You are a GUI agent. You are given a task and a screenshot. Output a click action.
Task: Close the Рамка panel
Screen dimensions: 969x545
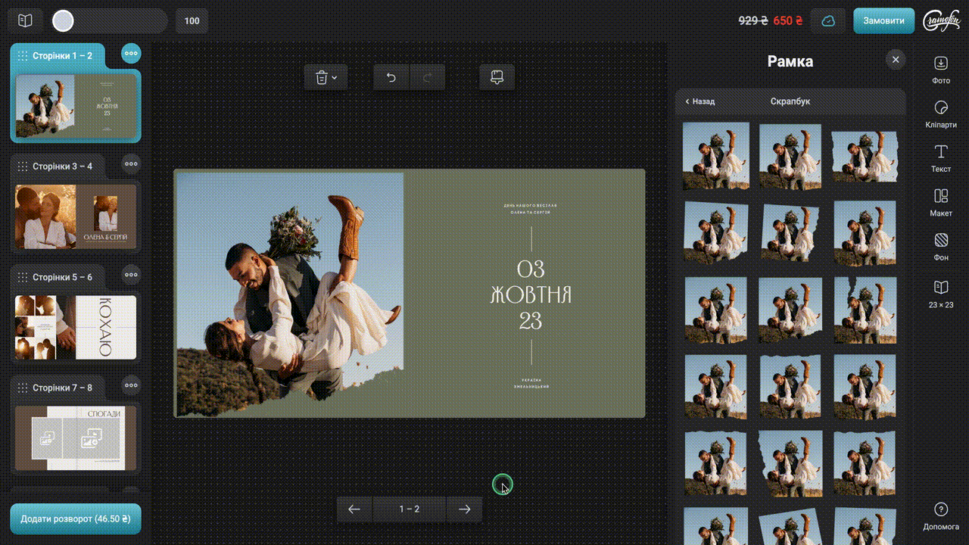tap(896, 60)
